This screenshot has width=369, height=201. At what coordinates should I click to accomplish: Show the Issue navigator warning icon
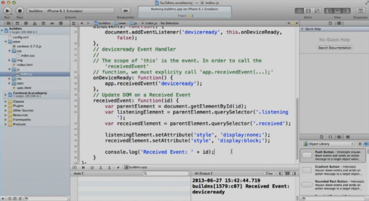(35, 23)
